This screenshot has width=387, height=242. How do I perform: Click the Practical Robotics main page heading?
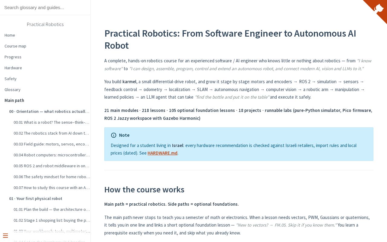click(230, 39)
